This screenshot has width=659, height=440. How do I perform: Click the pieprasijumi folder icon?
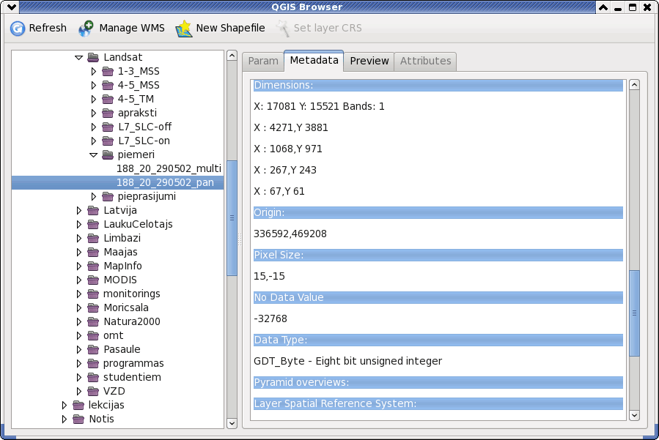(108, 196)
